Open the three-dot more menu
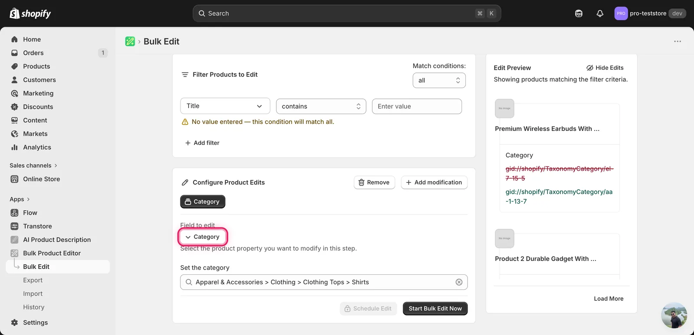The width and height of the screenshot is (694, 335). pyautogui.click(x=678, y=41)
